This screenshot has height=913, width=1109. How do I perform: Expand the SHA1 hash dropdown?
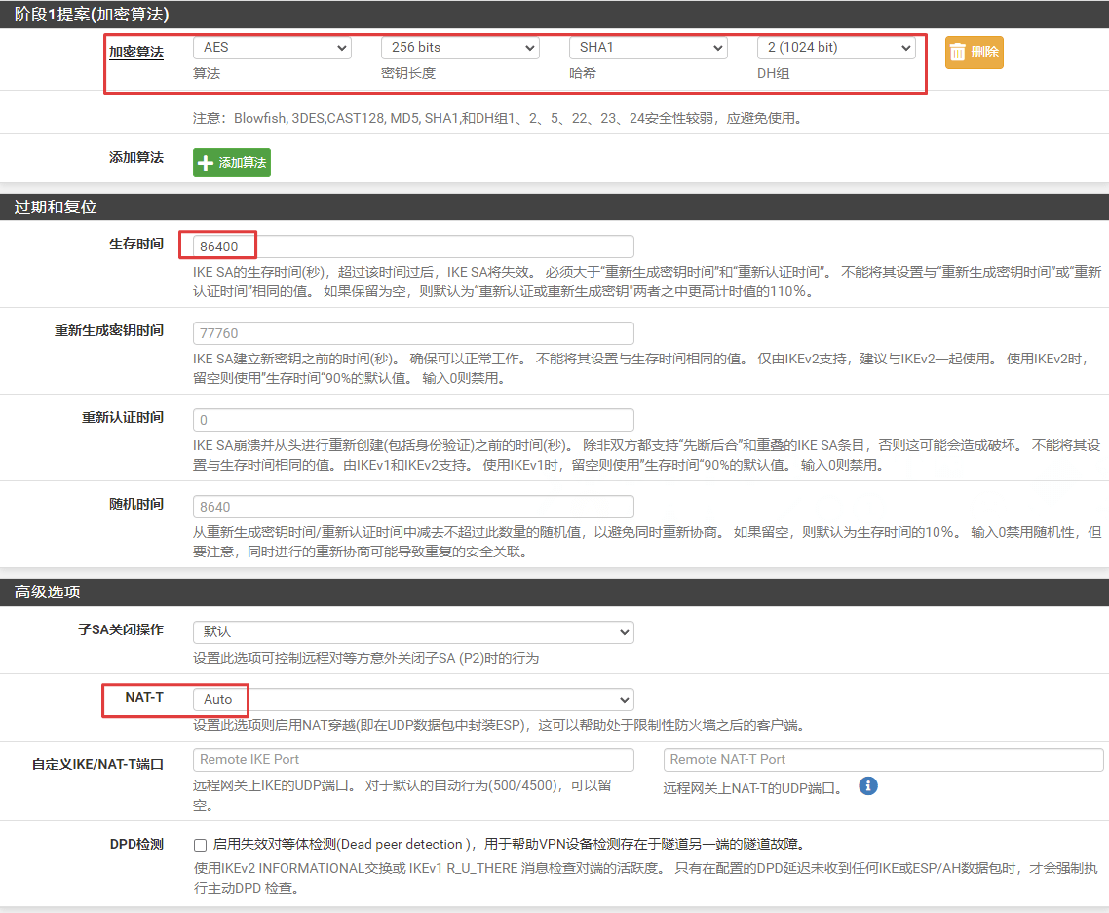(648, 47)
